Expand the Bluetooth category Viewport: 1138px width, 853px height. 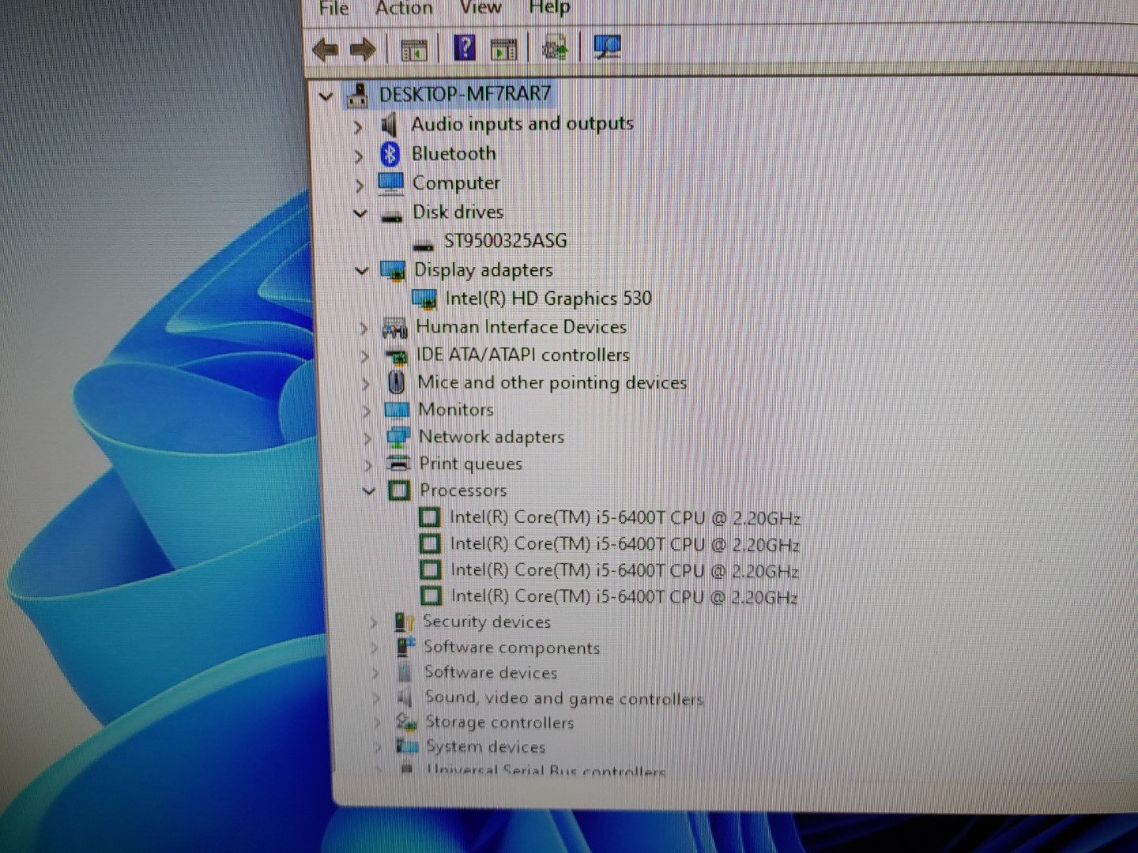(359, 156)
